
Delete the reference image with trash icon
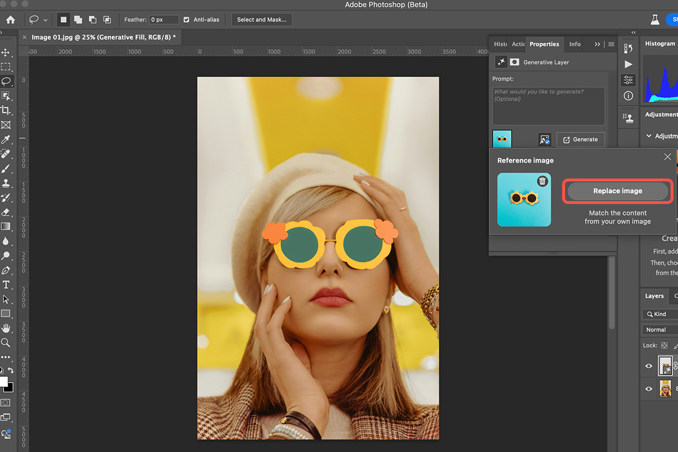(542, 181)
